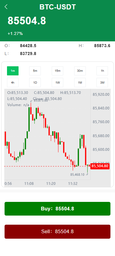Select the 1W weekly interval
The width and height of the screenshot is (115, 256).
[57, 83]
